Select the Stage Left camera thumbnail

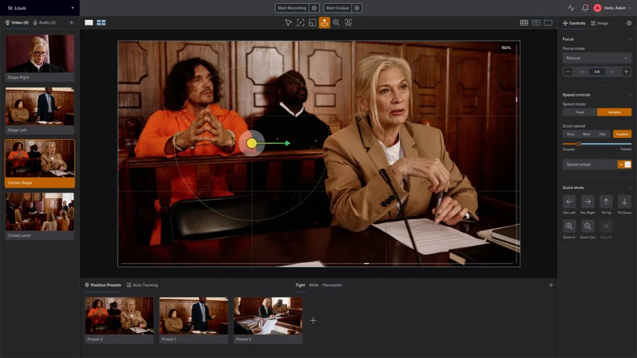click(x=40, y=111)
